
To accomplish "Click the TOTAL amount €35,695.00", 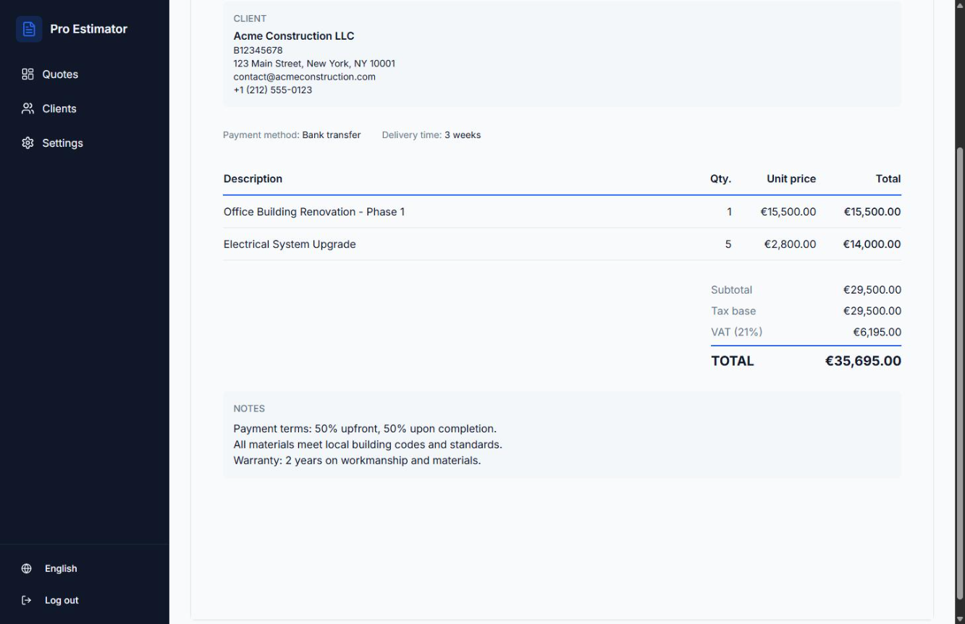I will (862, 360).
